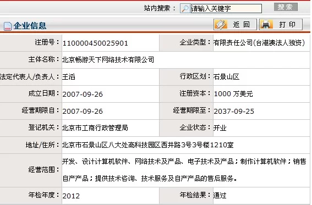Click the 年检年度 label
Image resolution: width=312 pixels, height=205 pixels.
[x=44, y=195]
